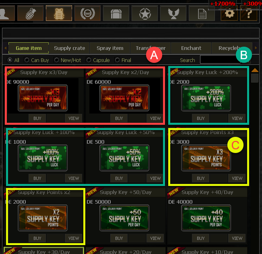Image resolution: width=262 pixels, height=254 pixels.
Task: Open the star badge icon
Action: pos(145,13)
